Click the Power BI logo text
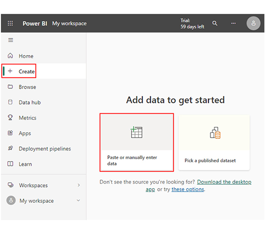This screenshot has width=266, height=233. [x=35, y=23]
